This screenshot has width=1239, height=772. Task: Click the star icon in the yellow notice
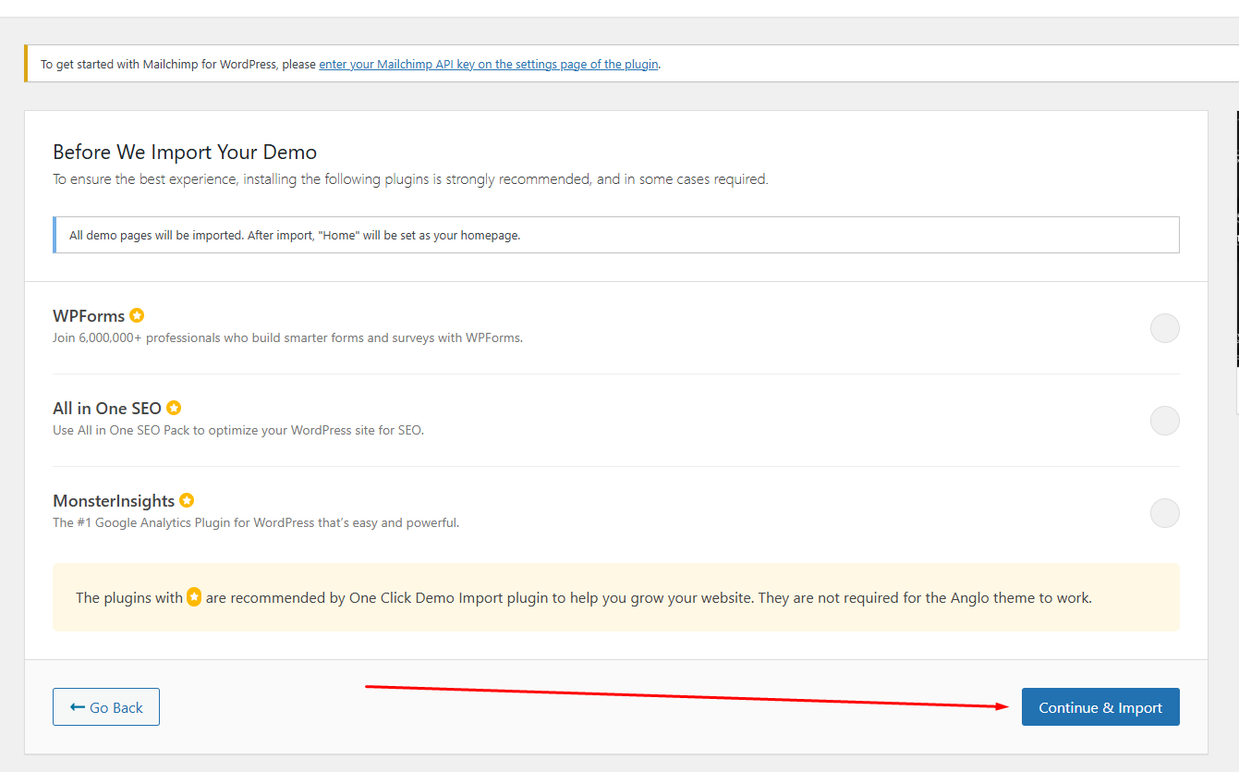coord(194,597)
